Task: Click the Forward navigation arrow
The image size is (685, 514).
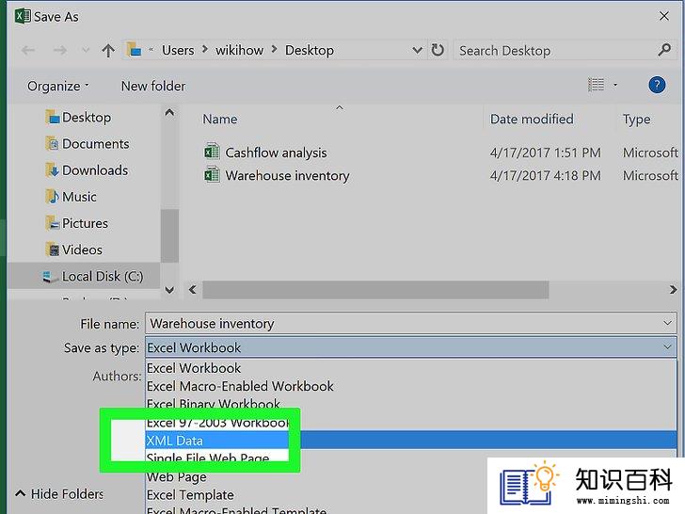Action: coord(60,51)
